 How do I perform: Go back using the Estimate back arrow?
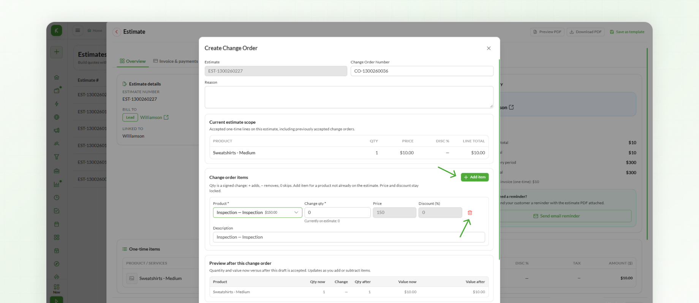point(117,32)
